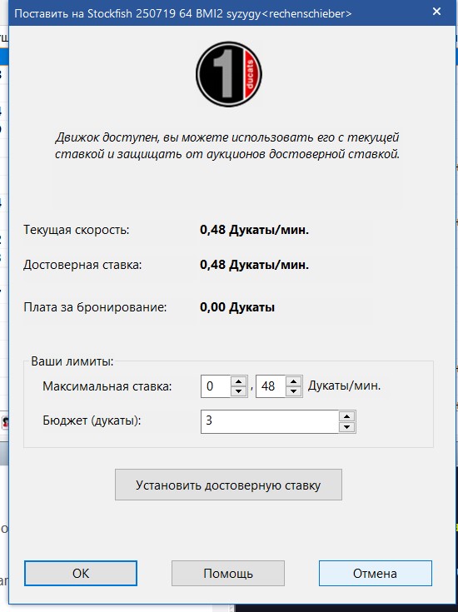Viewport: 458px width, 612px height.
Task: Click the Плата за бронирование label
Action: coord(95,307)
